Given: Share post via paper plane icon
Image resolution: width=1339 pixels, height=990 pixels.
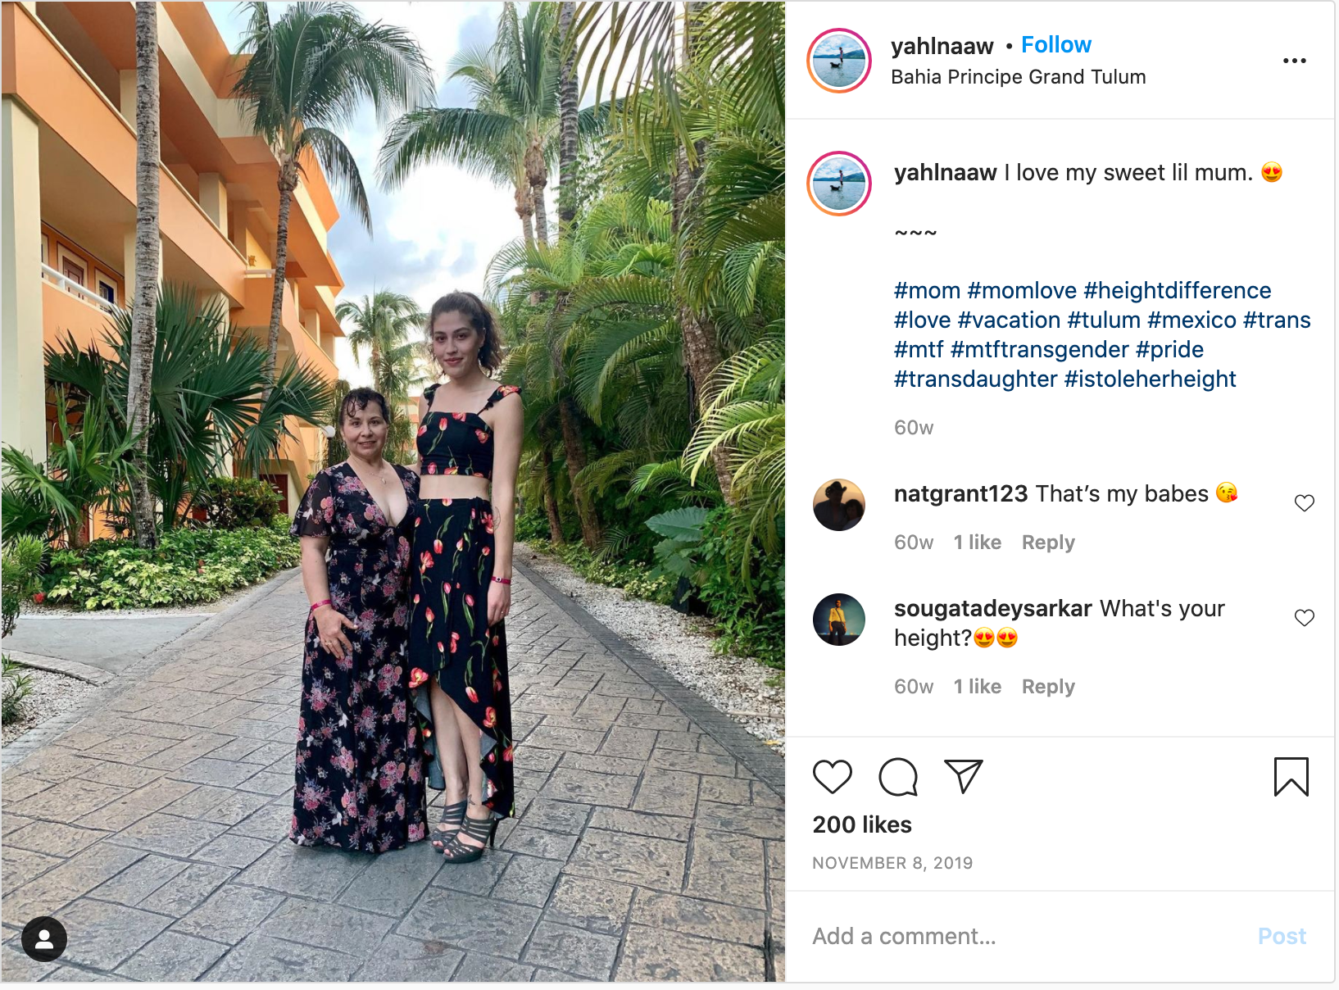Looking at the screenshot, I should tap(964, 776).
